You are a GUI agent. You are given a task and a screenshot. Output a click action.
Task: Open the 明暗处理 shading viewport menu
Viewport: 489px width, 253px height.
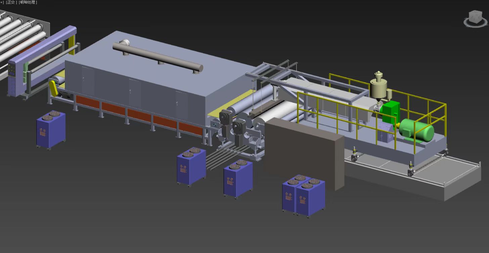pos(28,2)
